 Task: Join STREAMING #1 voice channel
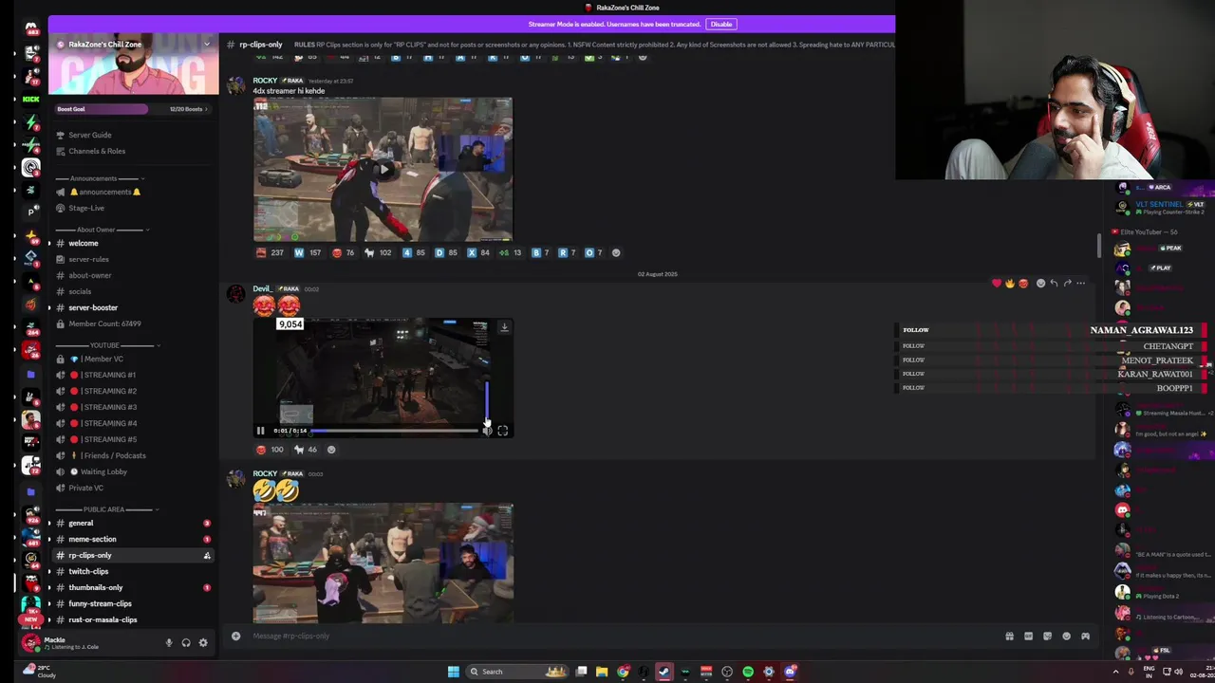[109, 375]
